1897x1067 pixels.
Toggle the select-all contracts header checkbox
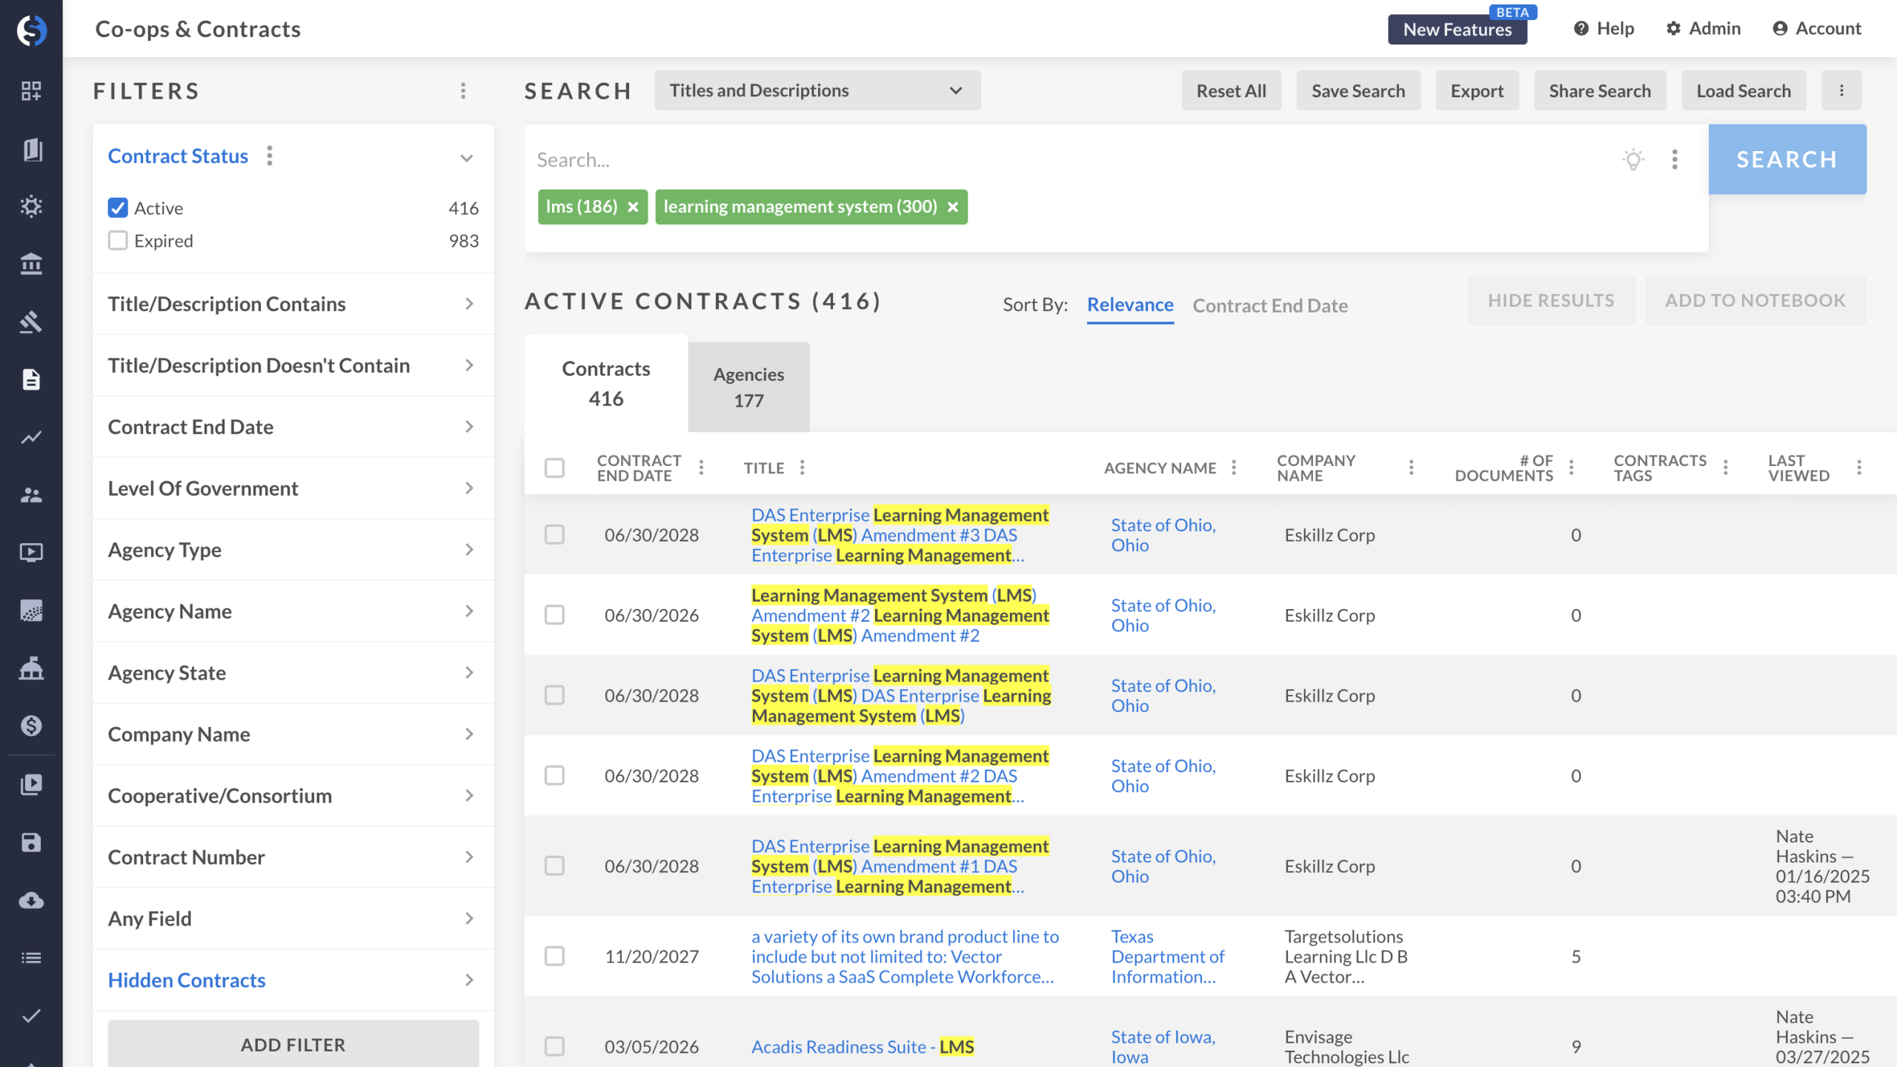click(x=554, y=468)
